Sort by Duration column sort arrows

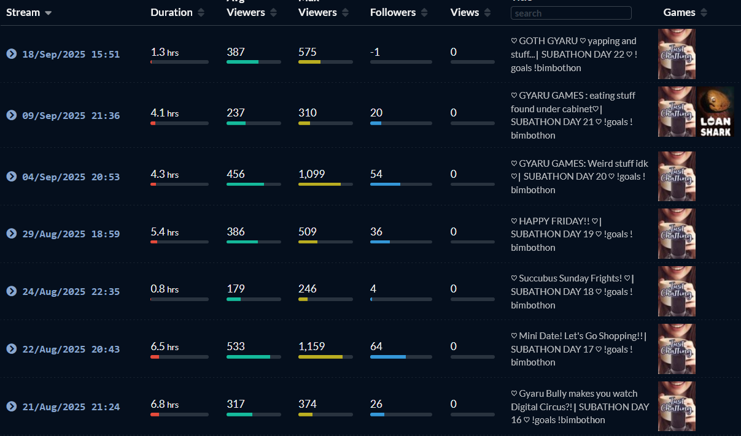click(201, 12)
